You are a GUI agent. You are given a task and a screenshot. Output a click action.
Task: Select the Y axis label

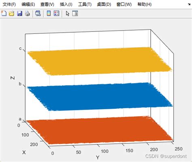[98, 157]
